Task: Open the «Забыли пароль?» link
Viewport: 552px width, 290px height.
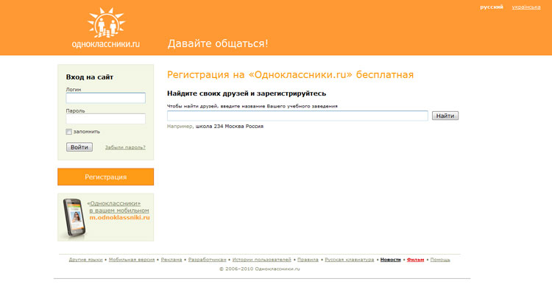Action: tap(125, 147)
